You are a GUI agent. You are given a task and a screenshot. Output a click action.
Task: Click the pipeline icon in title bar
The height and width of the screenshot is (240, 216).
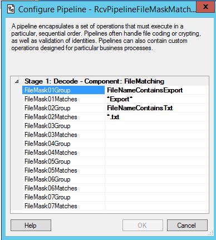[x=11, y=9]
